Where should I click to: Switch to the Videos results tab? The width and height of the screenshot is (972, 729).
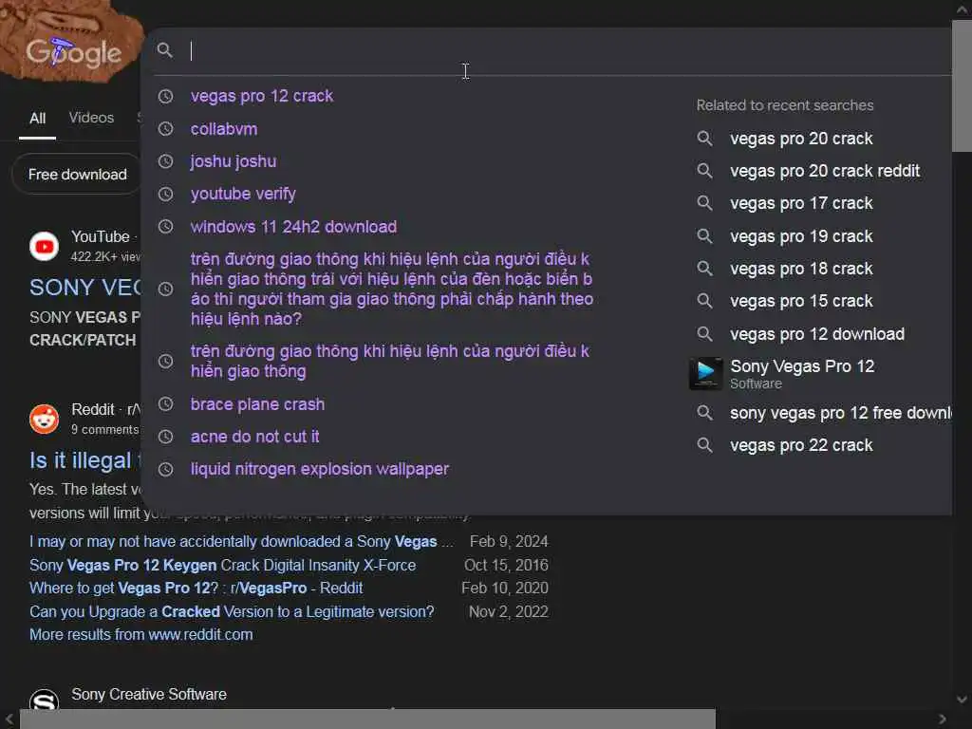[91, 117]
